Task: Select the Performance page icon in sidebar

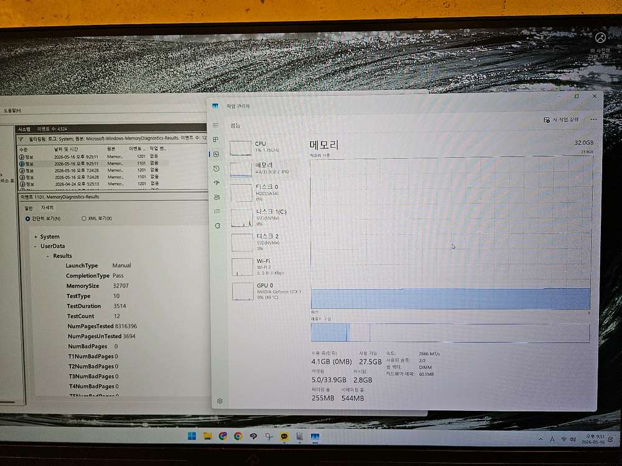Action: click(x=216, y=154)
